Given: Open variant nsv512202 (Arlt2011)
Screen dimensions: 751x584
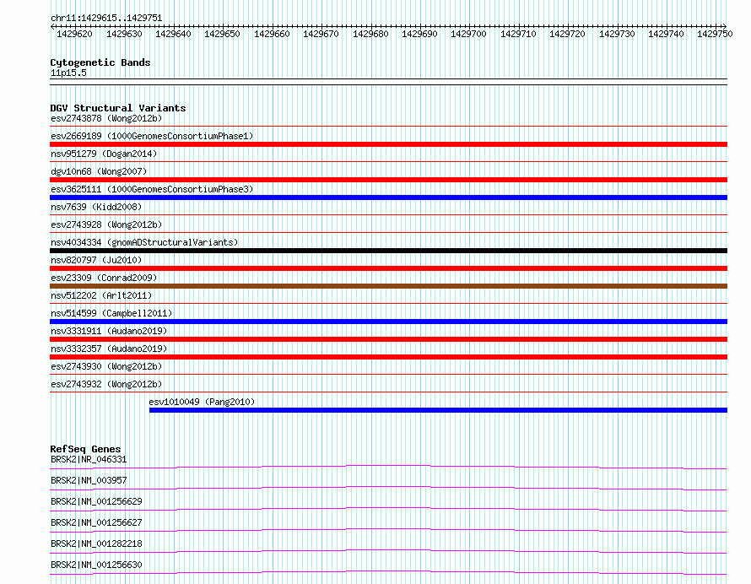Looking at the screenshot, I should 101,295.
